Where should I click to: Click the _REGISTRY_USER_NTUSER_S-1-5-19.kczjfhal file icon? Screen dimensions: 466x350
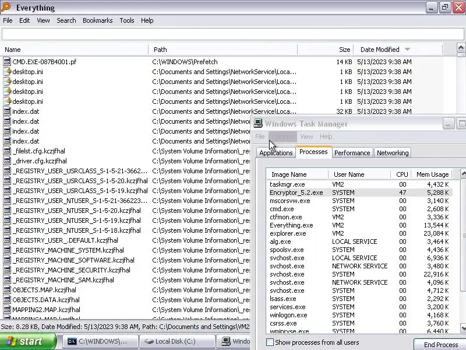7,220
